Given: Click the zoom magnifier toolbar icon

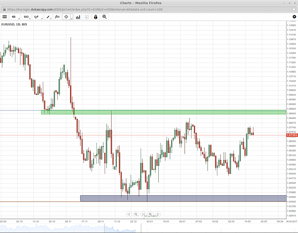Looking at the screenshot, I should (104, 17).
